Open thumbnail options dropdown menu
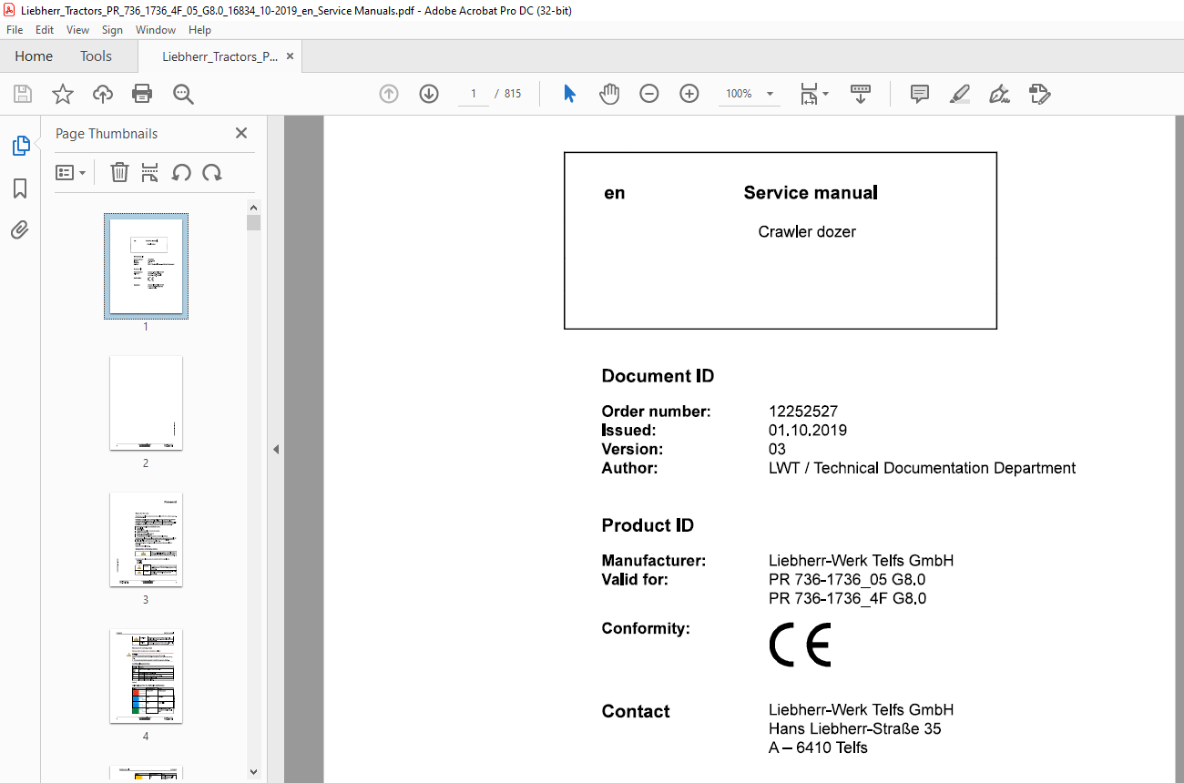This screenshot has width=1184, height=783. (x=70, y=172)
